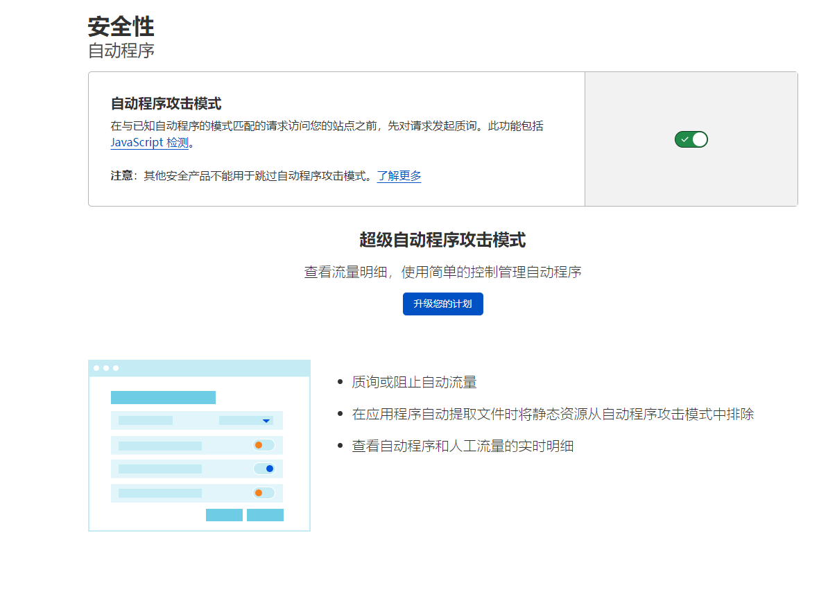Click the 超级自动程序攻击模式 heading
The width and height of the screenshot is (828, 601).
[x=442, y=241]
